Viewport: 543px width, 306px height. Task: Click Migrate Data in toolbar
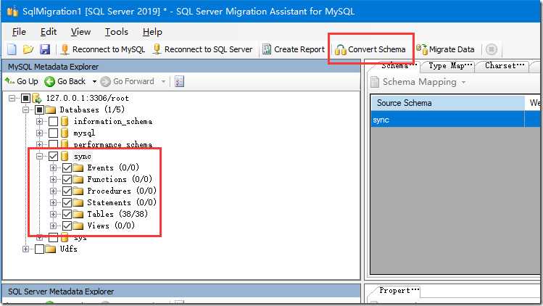click(x=445, y=49)
